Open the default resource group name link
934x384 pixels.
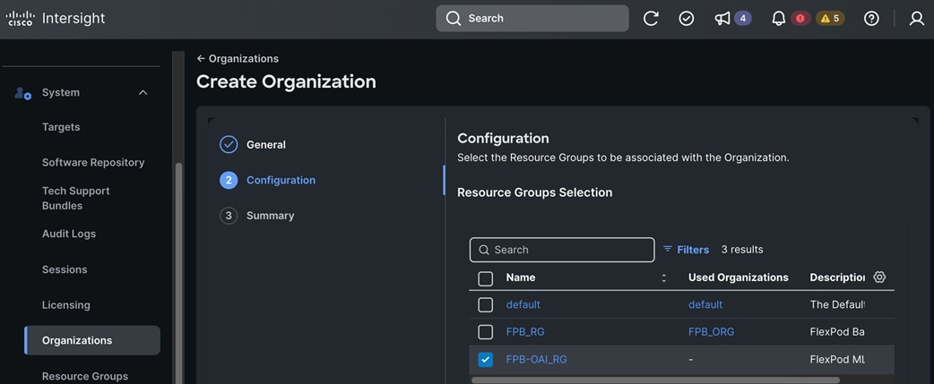coord(523,304)
